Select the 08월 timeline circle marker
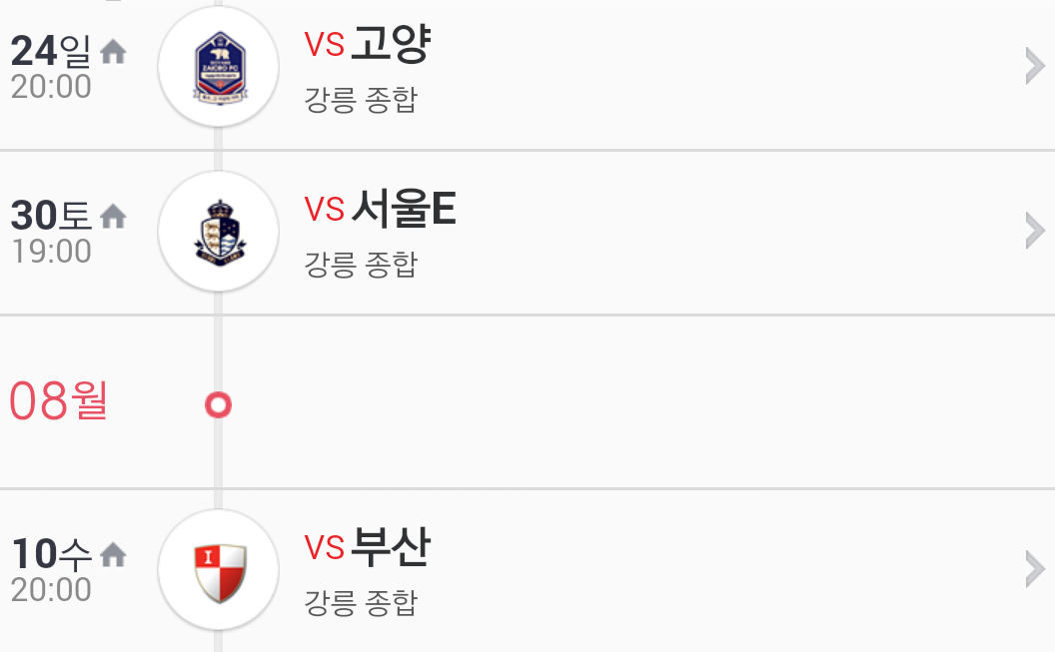The width and height of the screenshot is (1055, 652). click(218, 405)
